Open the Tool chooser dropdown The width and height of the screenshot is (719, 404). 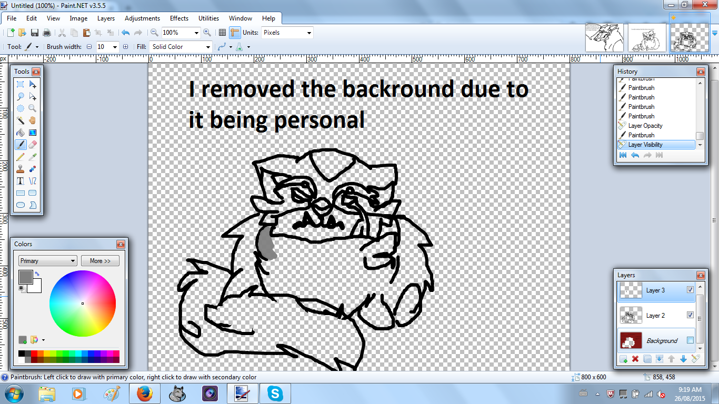click(37, 47)
